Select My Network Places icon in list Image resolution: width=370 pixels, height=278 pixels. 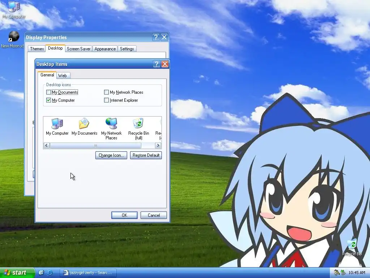[111, 129]
